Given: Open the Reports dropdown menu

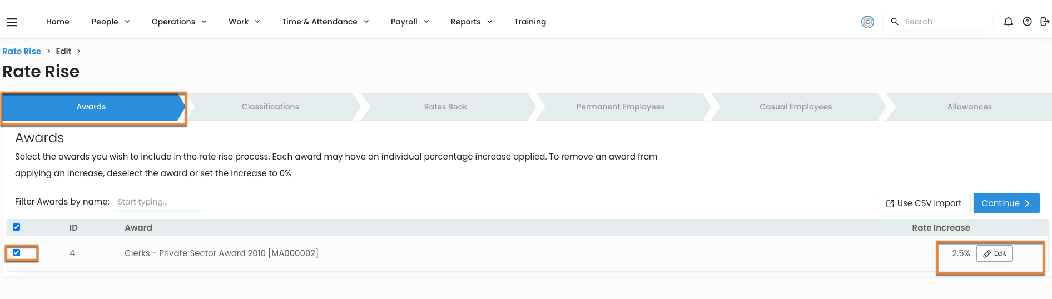Looking at the screenshot, I should pos(472,22).
